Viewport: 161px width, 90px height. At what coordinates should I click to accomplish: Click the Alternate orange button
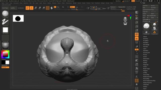pyautogui.click(x=5, y=67)
